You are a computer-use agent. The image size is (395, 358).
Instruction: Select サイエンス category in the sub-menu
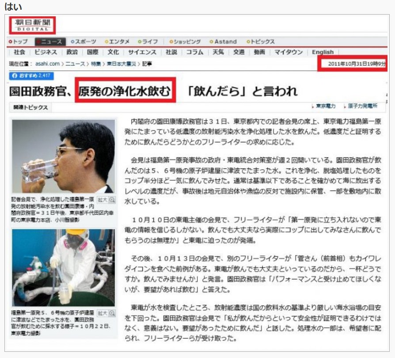pyautogui.click(x=142, y=52)
